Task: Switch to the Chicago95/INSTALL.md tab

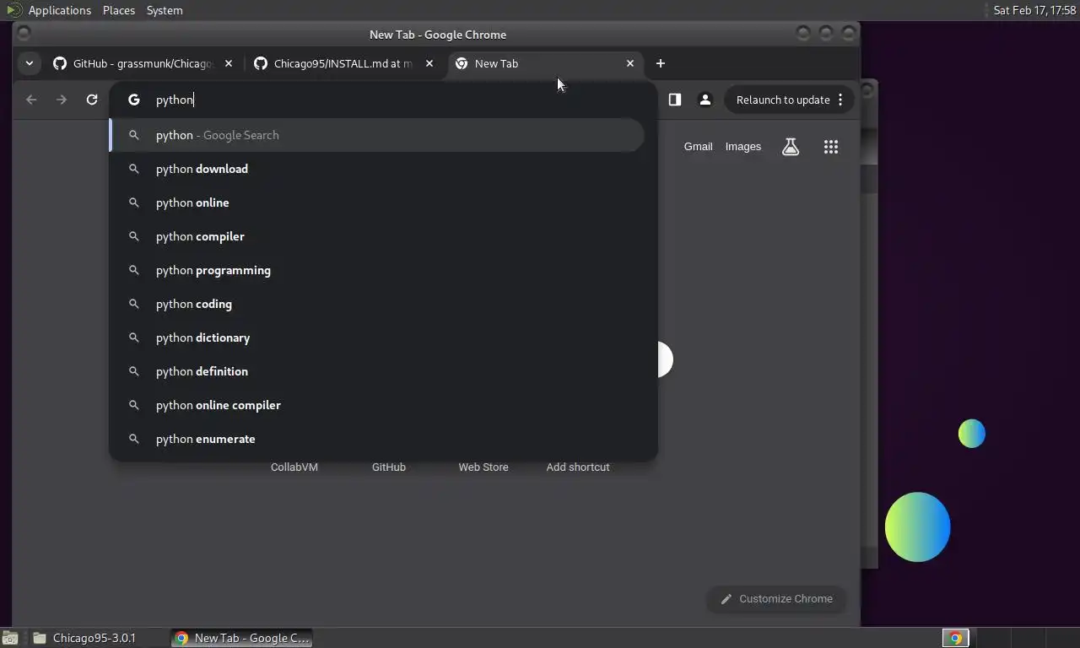Action: 343,63
